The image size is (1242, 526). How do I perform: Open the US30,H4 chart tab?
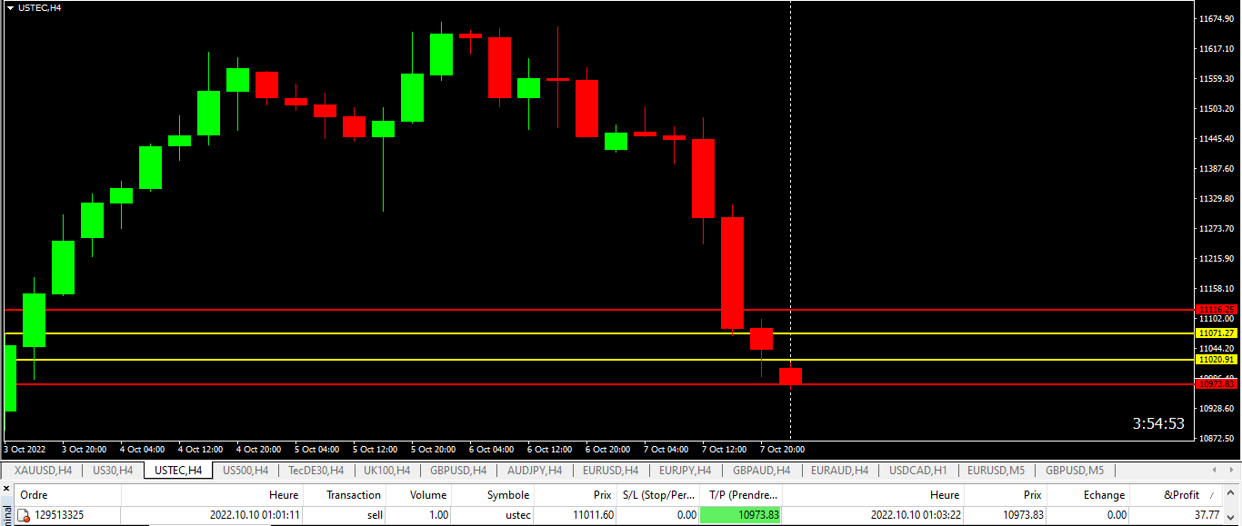click(113, 471)
